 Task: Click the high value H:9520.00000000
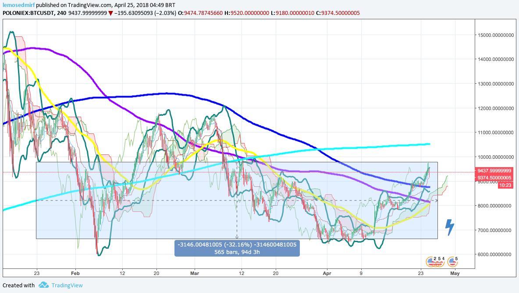pyautogui.click(x=247, y=13)
